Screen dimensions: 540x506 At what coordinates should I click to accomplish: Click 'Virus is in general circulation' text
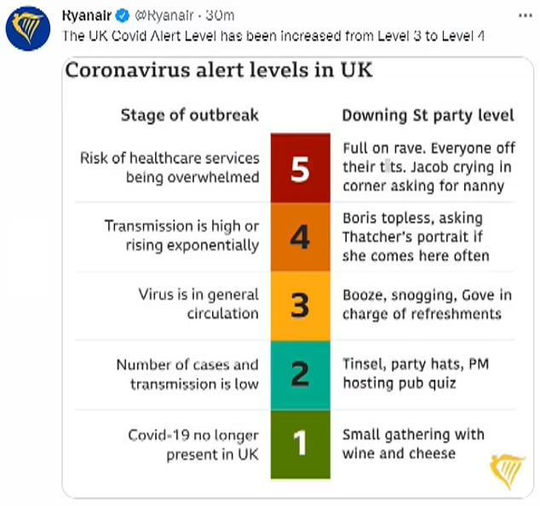pyautogui.click(x=198, y=304)
